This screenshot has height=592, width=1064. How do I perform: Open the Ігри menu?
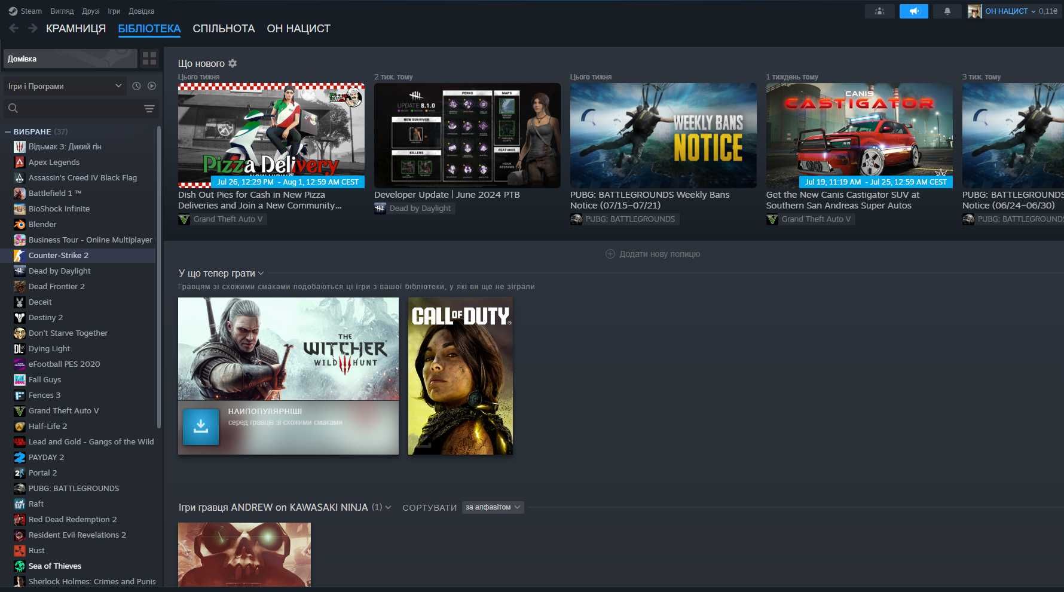[114, 11]
